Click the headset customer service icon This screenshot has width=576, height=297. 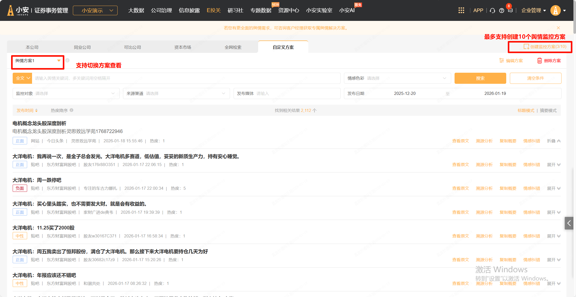[493, 11]
